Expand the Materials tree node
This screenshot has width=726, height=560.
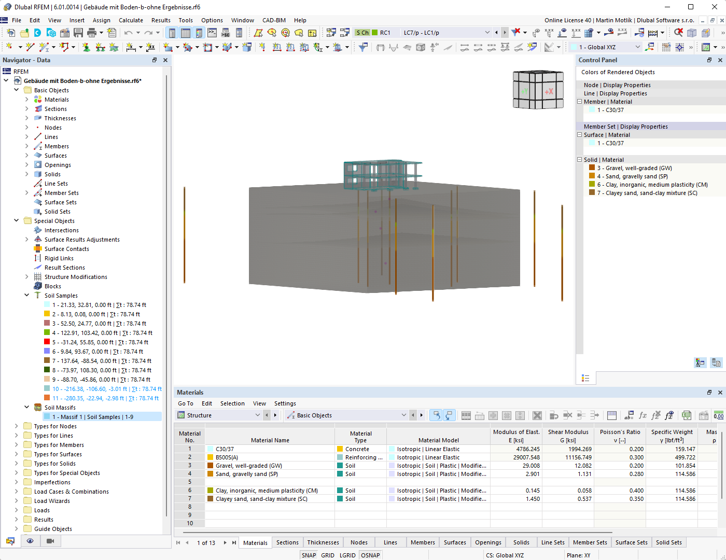click(27, 100)
